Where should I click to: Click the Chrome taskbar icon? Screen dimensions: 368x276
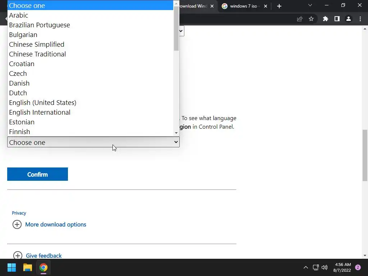tap(43, 267)
